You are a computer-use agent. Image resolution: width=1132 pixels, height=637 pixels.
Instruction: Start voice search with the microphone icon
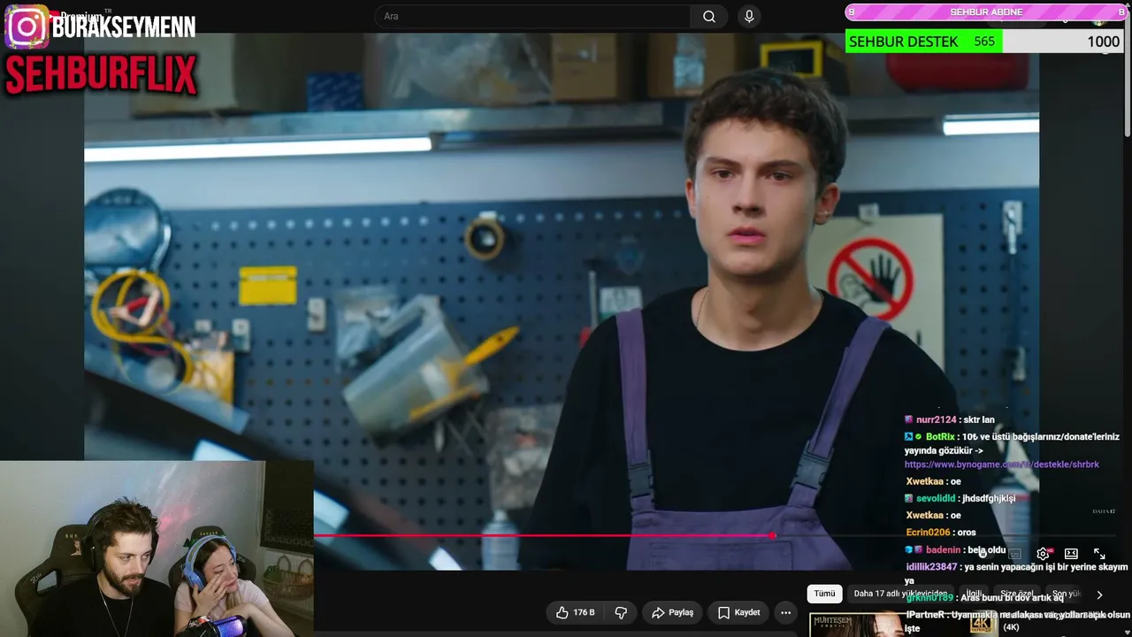749,16
